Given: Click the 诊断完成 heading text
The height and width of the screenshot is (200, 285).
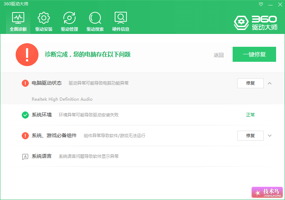Looking at the screenshot, I should tap(88, 54).
